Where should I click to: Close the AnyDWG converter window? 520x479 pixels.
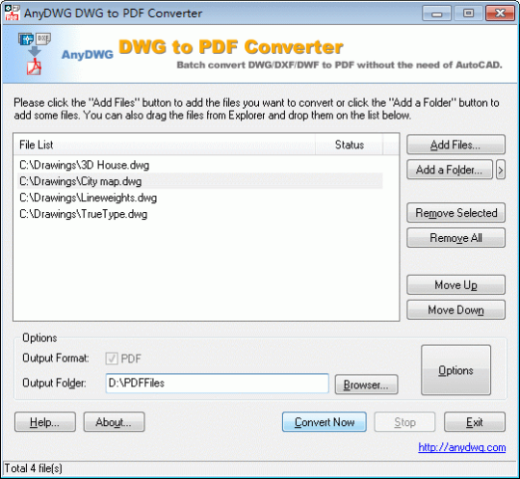pyautogui.click(x=500, y=13)
